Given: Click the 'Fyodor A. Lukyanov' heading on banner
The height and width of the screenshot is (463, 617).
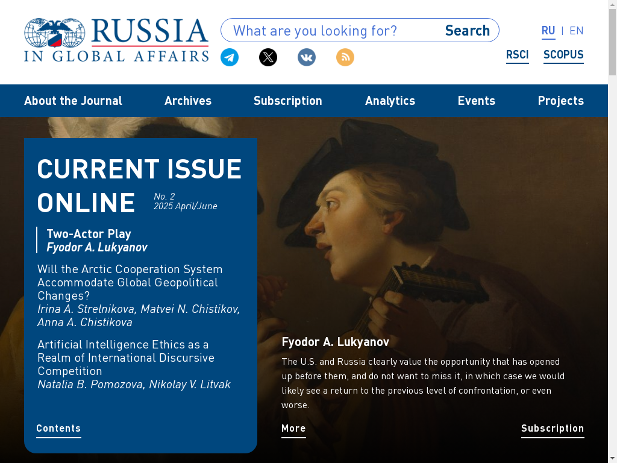Looking at the screenshot, I should (335, 342).
